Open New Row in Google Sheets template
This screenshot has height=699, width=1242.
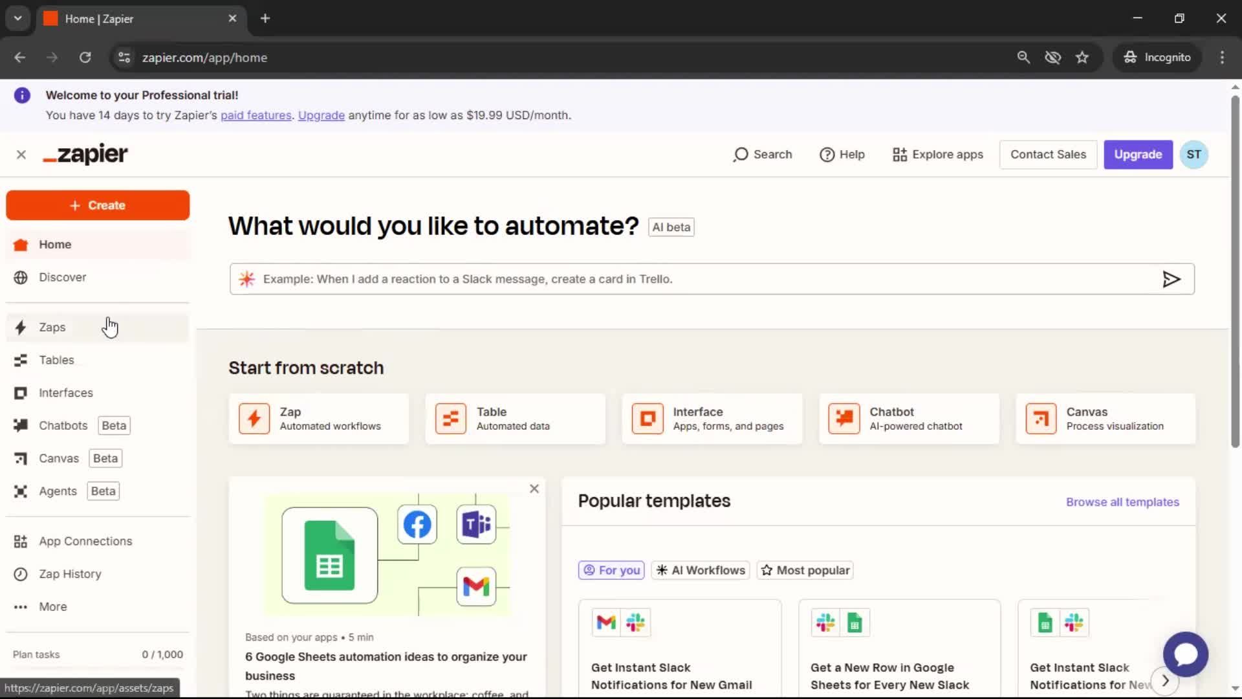899,649
